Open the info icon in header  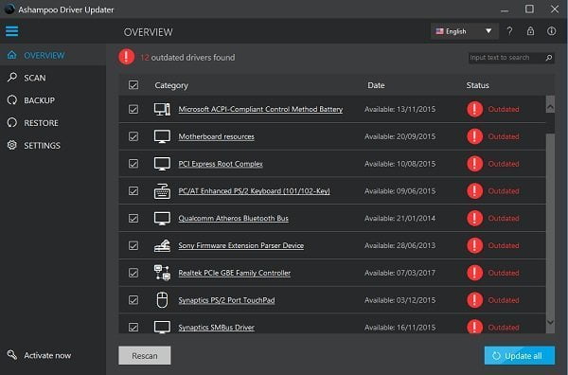click(x=551, y=31)
